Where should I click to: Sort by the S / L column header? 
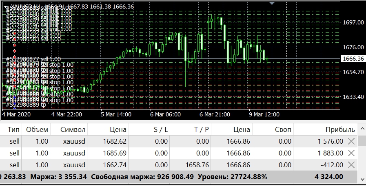pos(161,129)
